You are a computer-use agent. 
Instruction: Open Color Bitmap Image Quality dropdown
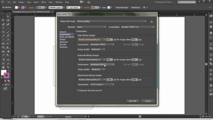98,49
